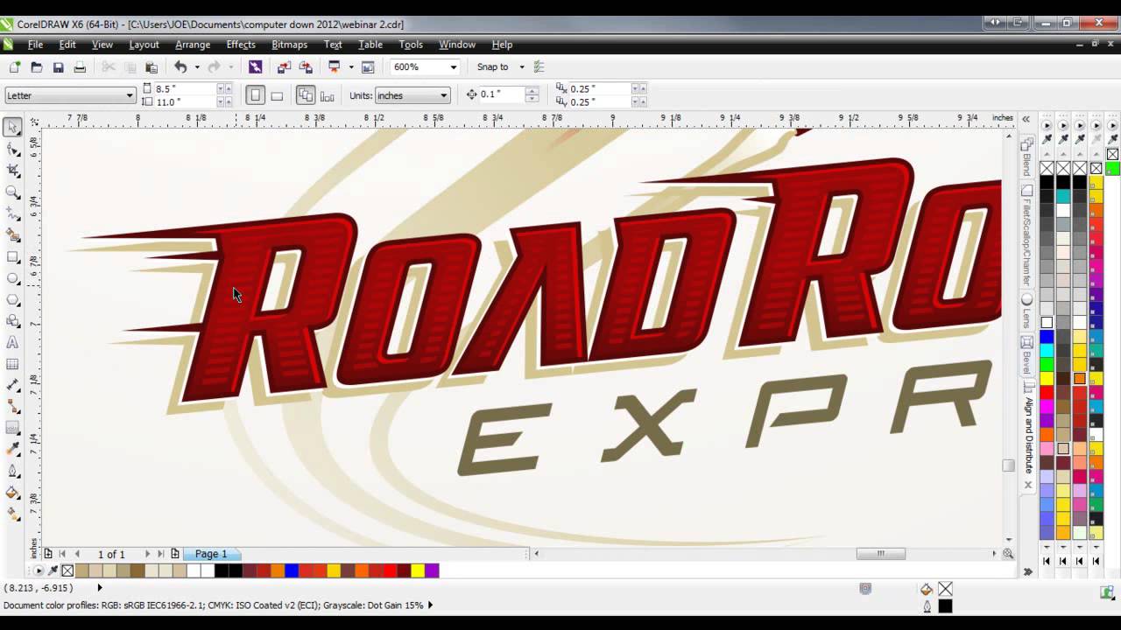The width and height of the screenshot is (1121, 630).
Task: Click the page width 8.5 field
Action: [x=184, y=89]
